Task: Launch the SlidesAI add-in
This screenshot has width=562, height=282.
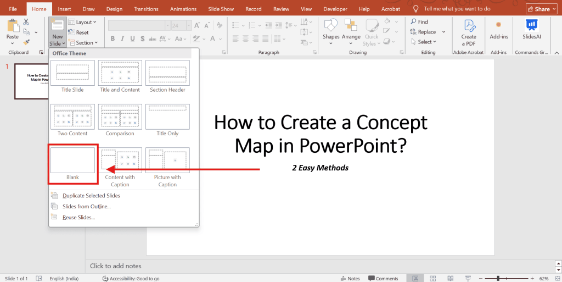Action: (532, 29)
